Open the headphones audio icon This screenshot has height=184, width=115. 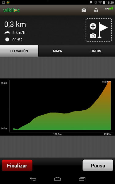(96, 10)
